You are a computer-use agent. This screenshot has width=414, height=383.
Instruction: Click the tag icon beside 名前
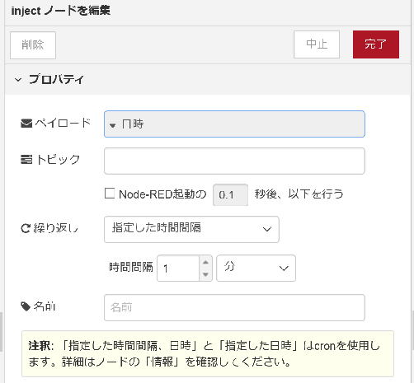[x=26, y=306]
